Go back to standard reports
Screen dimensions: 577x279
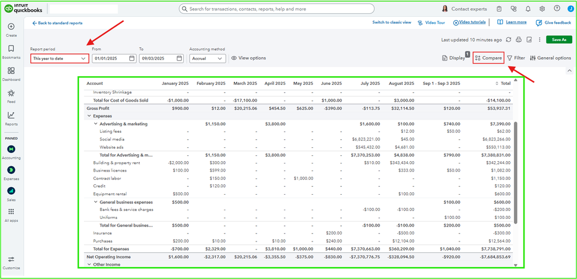coord(57,23)
